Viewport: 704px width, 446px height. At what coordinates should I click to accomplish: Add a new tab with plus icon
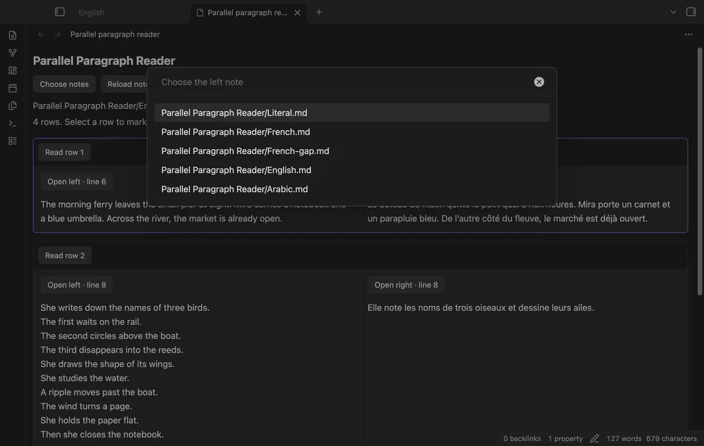click(319, 12)
